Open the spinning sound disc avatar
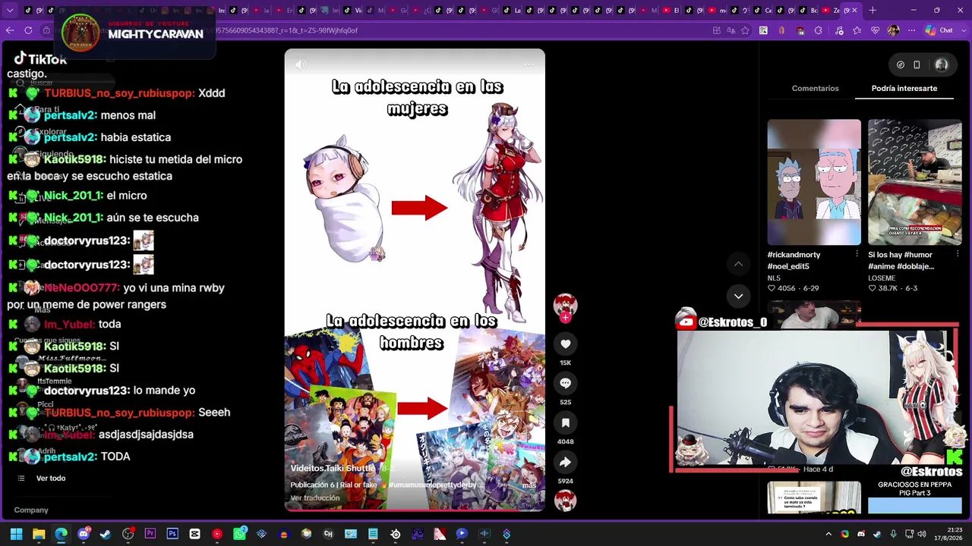This screenshot has height=546, width=972. click(x=565, y=500)
